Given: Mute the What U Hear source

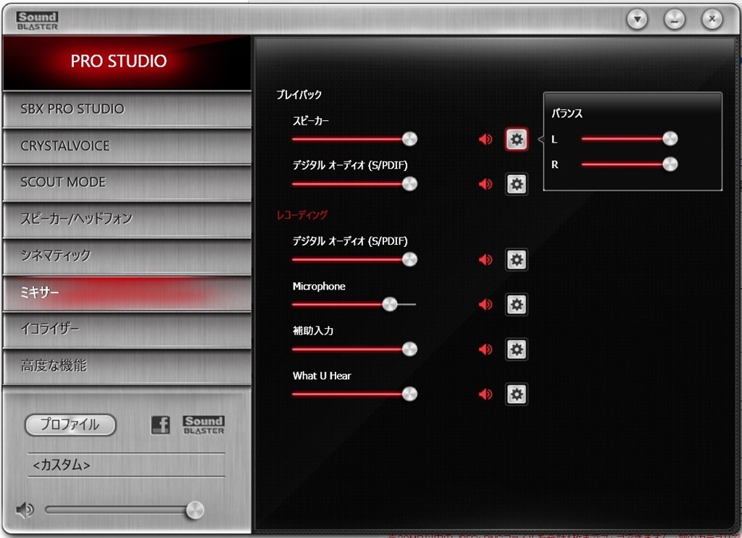Looking at the screenshot, I should tap(485, 395).
